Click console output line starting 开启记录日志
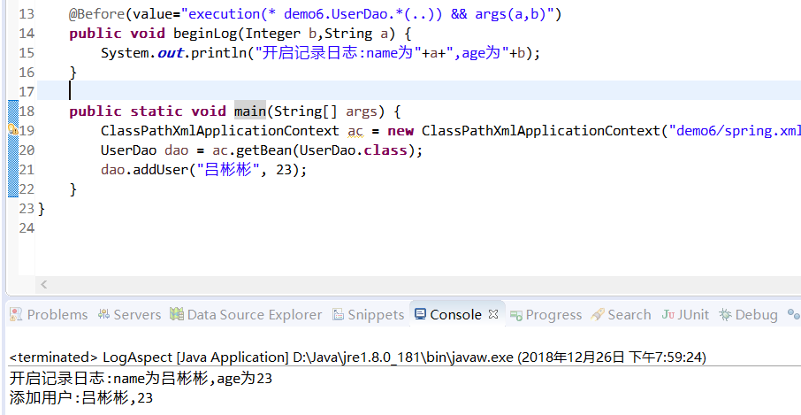The width and height of the screenshot is (801, 415). coord(141,379)
